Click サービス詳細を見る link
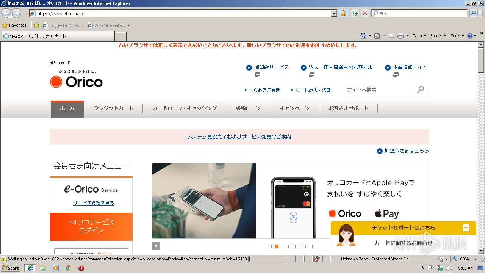Screen dimensions: 485x273 tap(94, 203)
